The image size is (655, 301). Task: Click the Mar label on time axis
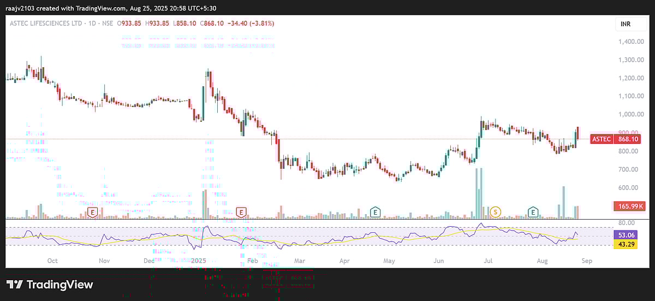coord(299,261)
